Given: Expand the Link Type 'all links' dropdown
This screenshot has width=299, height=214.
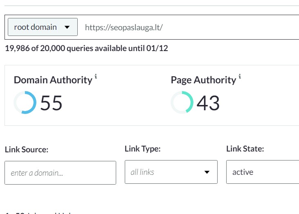Looking at the screenshot, I should pos(171,172).
